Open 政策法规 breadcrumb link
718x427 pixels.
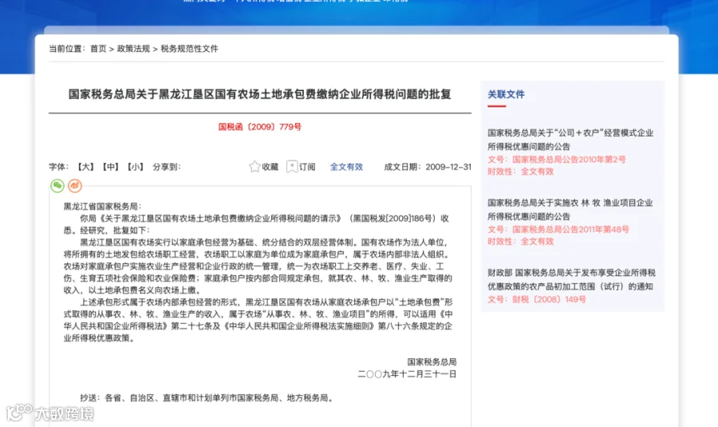coord(133,49)
